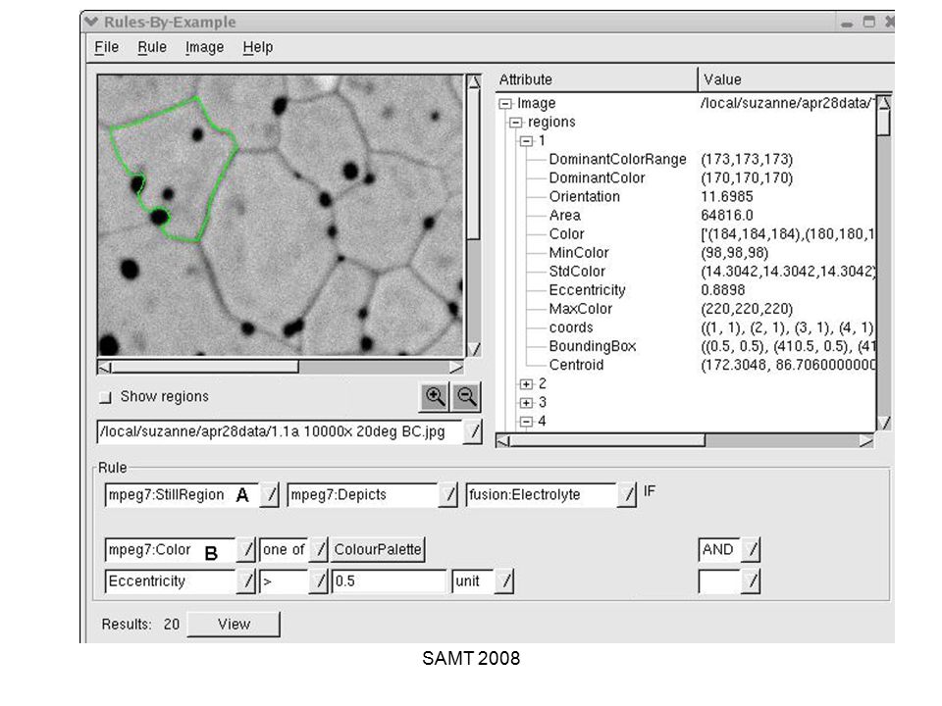Viewport: 942px width, 706px height.
Task: Select the BoundingBox attribute row
Action: [593, 346]
